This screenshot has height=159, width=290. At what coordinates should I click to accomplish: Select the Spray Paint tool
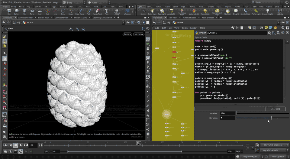(x=98, y=12)
